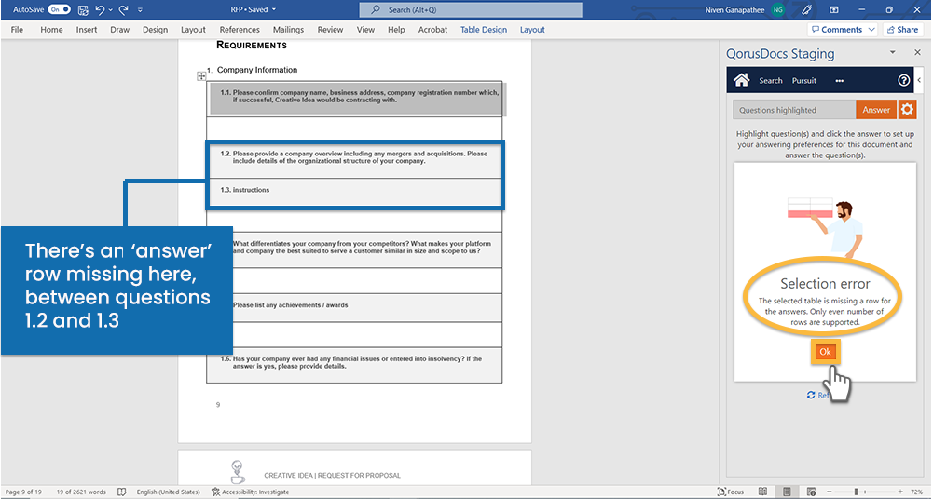Open the File menu
This screenshot has height=499, width=933.
point(18,30)
